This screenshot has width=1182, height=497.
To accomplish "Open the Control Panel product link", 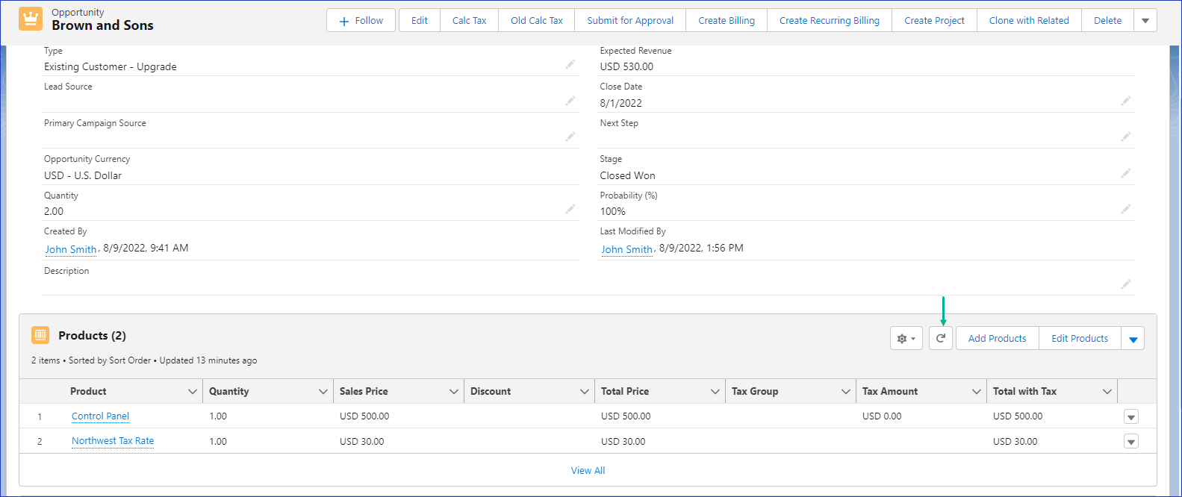I will [x=100, y=416].
